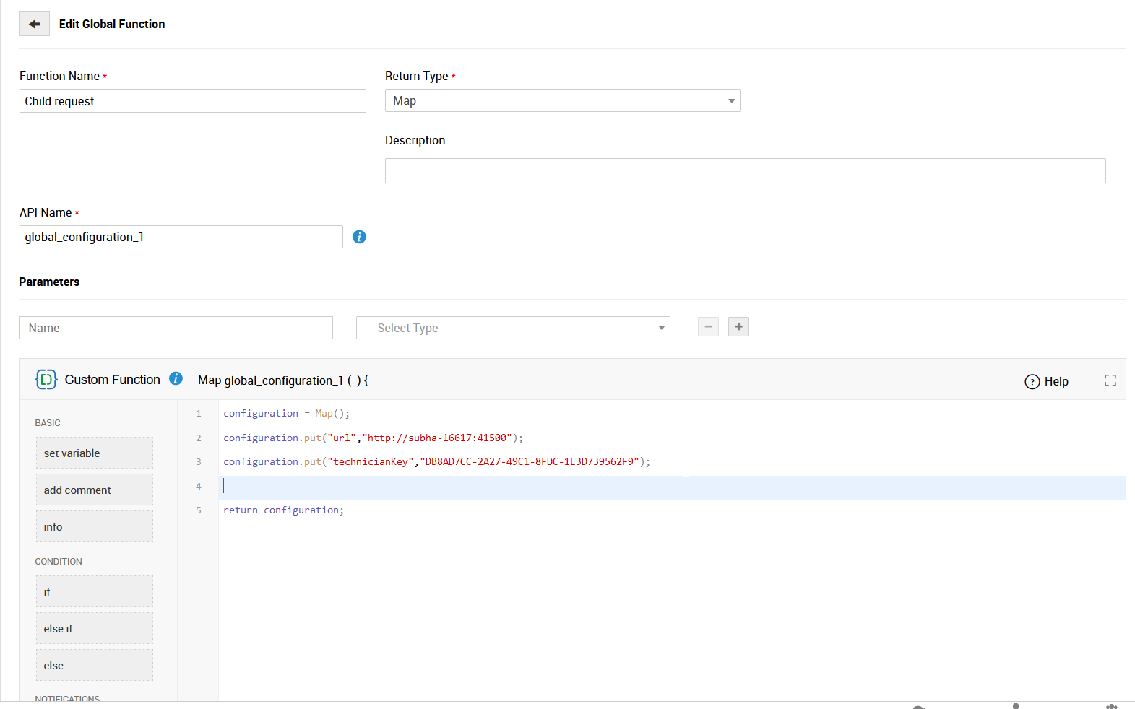
Task: Select the set variable block
Action: (x=95, y=453)
